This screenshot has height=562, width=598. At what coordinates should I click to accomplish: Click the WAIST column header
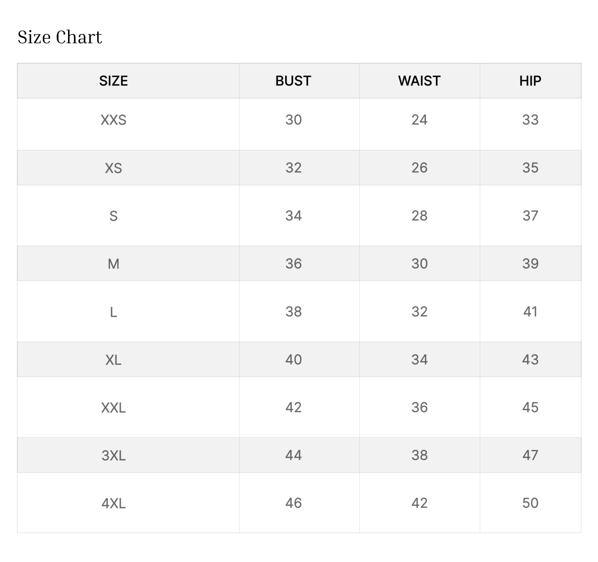pyautogui.click(x=419, y=81)
